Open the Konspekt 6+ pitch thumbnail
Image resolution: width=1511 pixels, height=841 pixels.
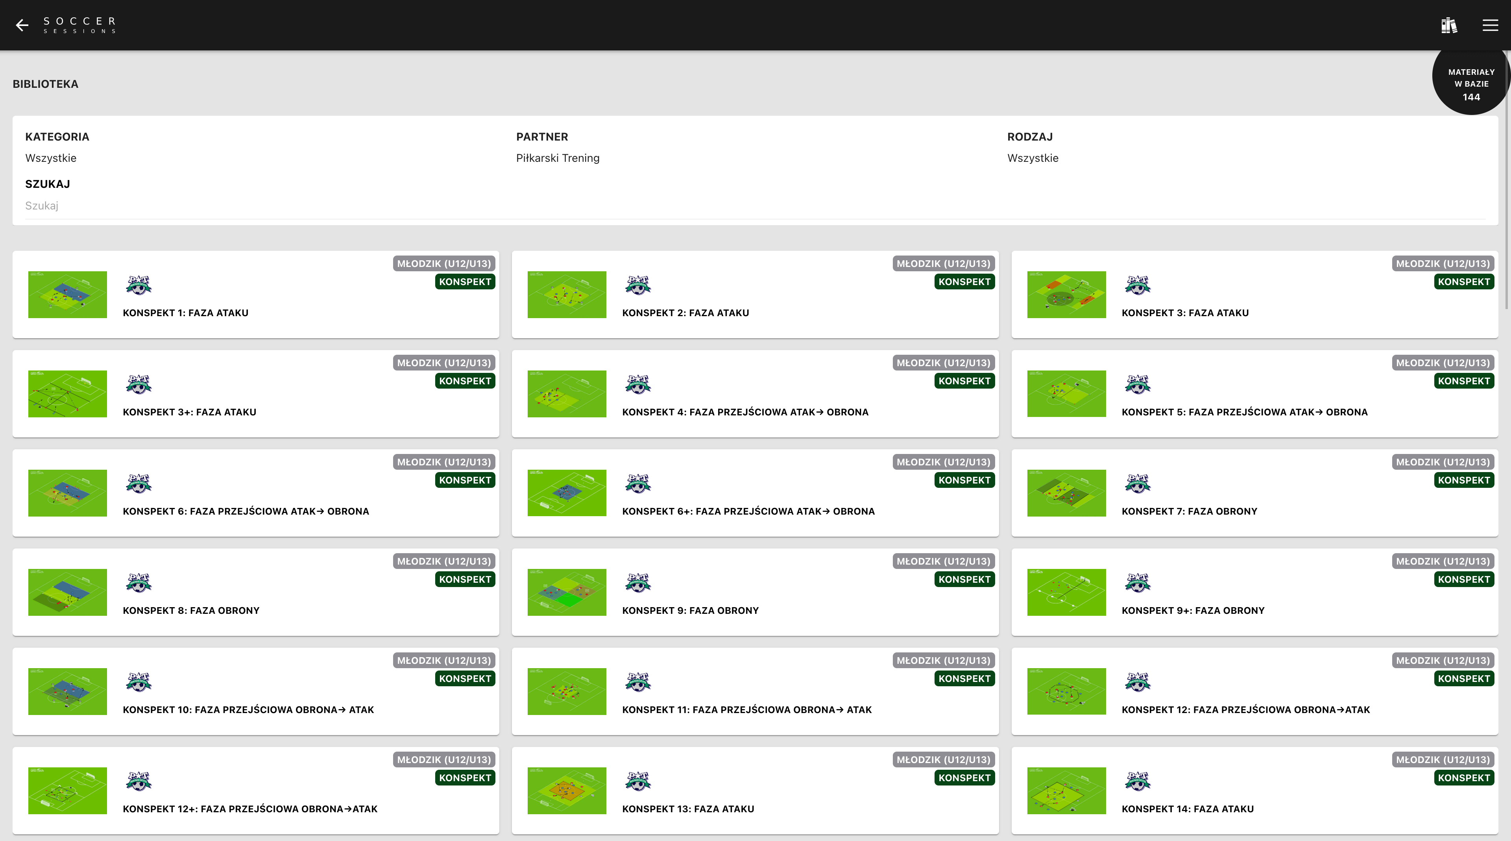[567, 493]
